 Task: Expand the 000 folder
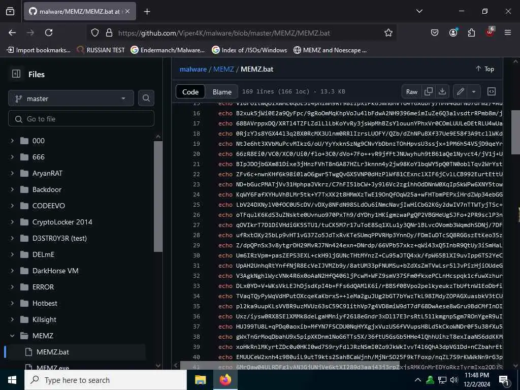click(12, 141)
